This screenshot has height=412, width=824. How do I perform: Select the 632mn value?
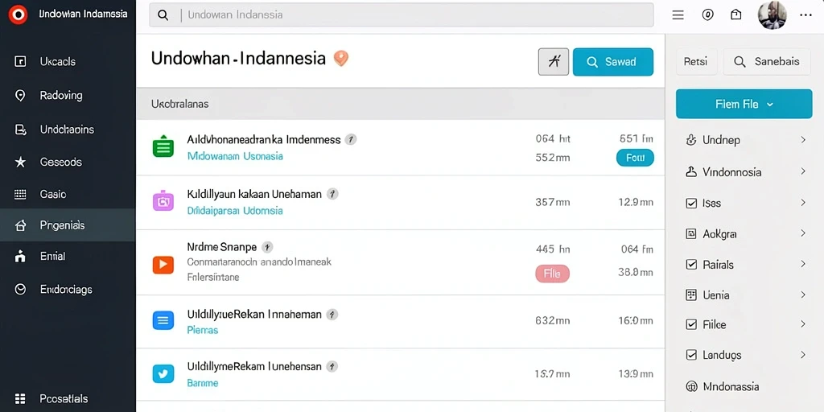[x=552, y=320]
